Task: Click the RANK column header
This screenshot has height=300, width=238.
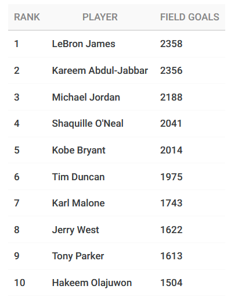Action: click(27, 17)
